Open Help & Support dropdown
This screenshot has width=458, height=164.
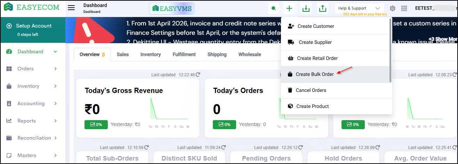[x=359, y=8]
